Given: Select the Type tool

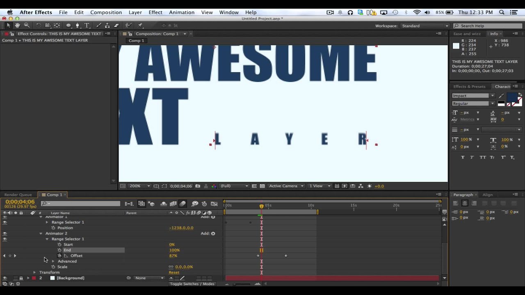Looking at the screenshot, I should tap(87, 25).
